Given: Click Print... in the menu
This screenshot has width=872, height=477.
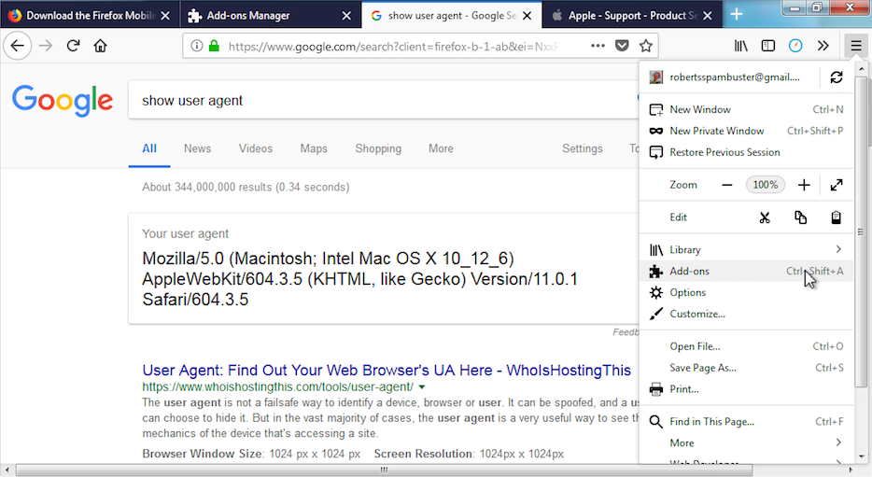Looking at the screenshot, I should click(746, 389).
